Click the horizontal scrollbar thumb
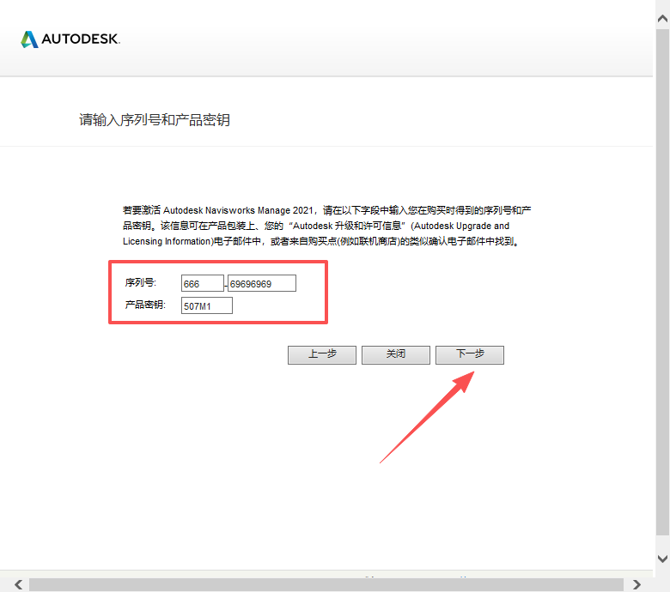 pyautogui.click(x=326, y=584)
